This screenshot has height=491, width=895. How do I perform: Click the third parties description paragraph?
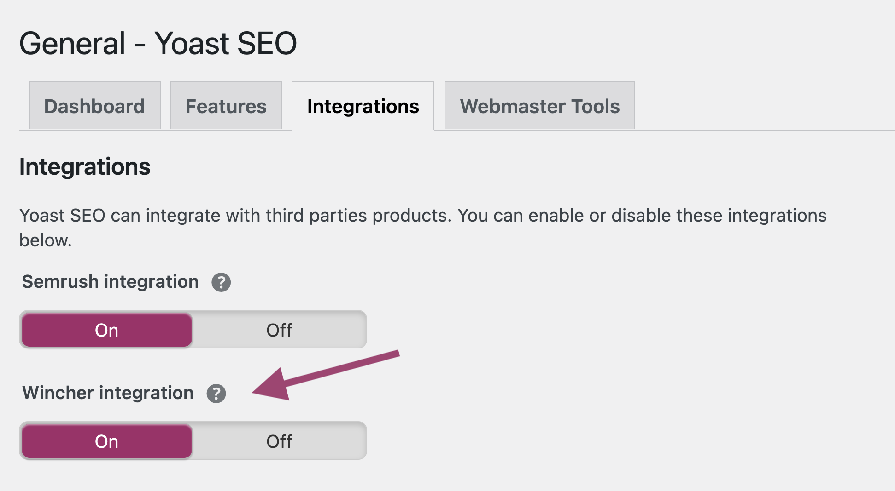pyautogui.click(x=423, y=228)
